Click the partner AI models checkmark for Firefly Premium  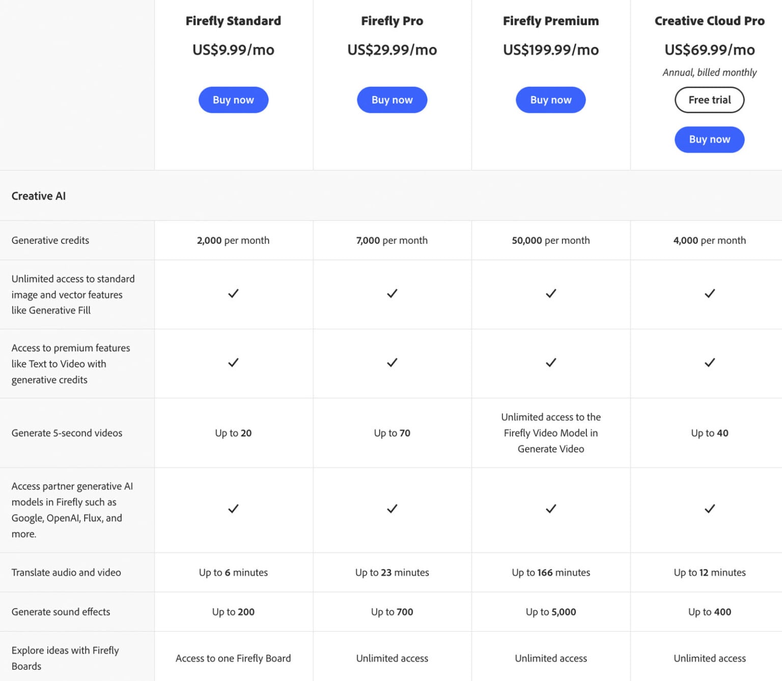pyautogui.click(x=550, y=509)
